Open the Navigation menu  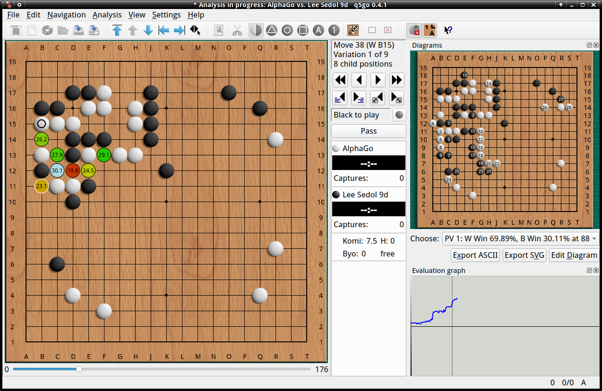tap(67, 15)
